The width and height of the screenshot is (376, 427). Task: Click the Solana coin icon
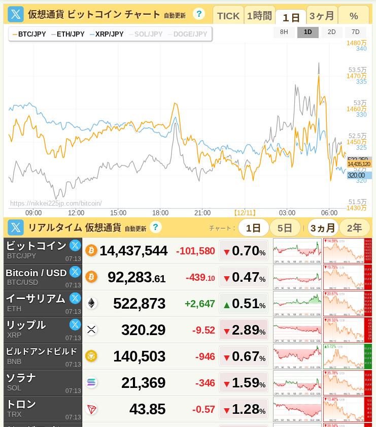click(x=91, y=382)
